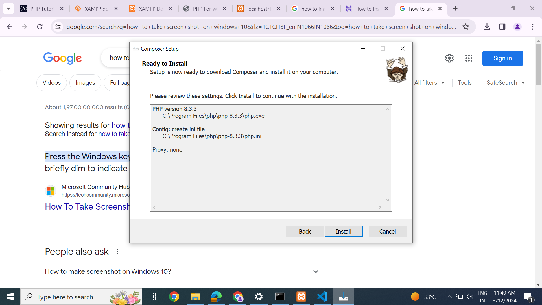Open a new browser tab
Image resolution: width=542 pixels, height=305 pixels.
tap(455, 9)
